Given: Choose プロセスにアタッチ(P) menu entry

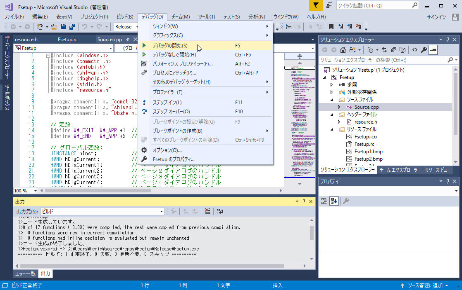Looking at the screenshot, I should coord(205,73).
